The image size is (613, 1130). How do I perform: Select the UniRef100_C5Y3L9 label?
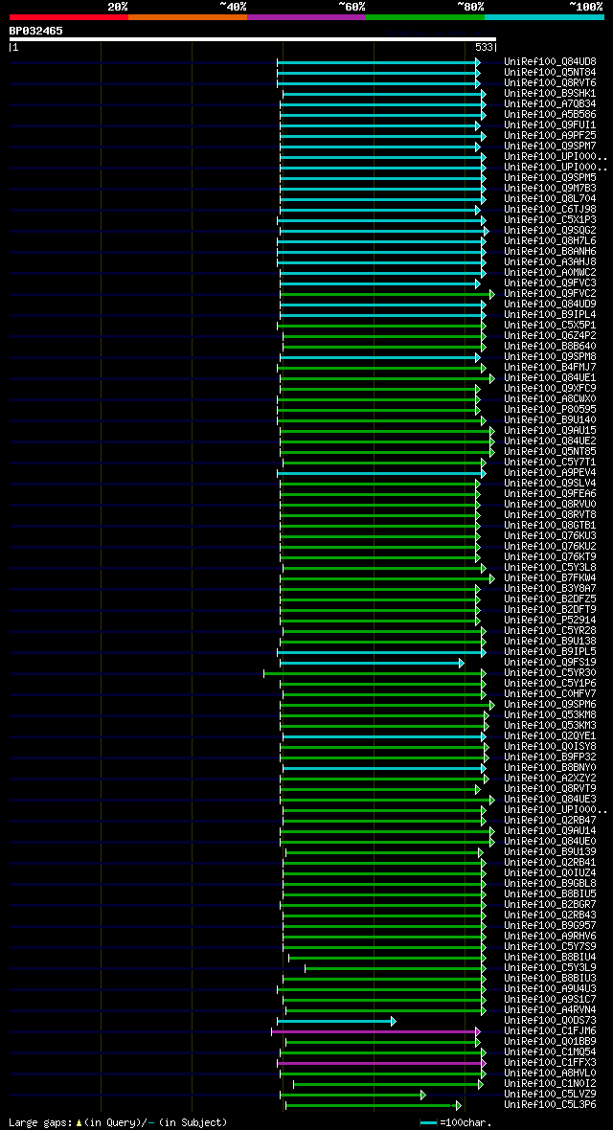tap(550, 967)
